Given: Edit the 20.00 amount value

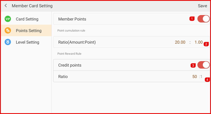Looking at the screenshot, I should click(x=180, y=42).
